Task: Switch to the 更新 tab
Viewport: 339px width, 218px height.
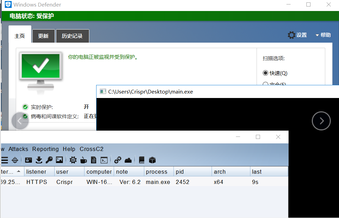Action: pos(43,36)
